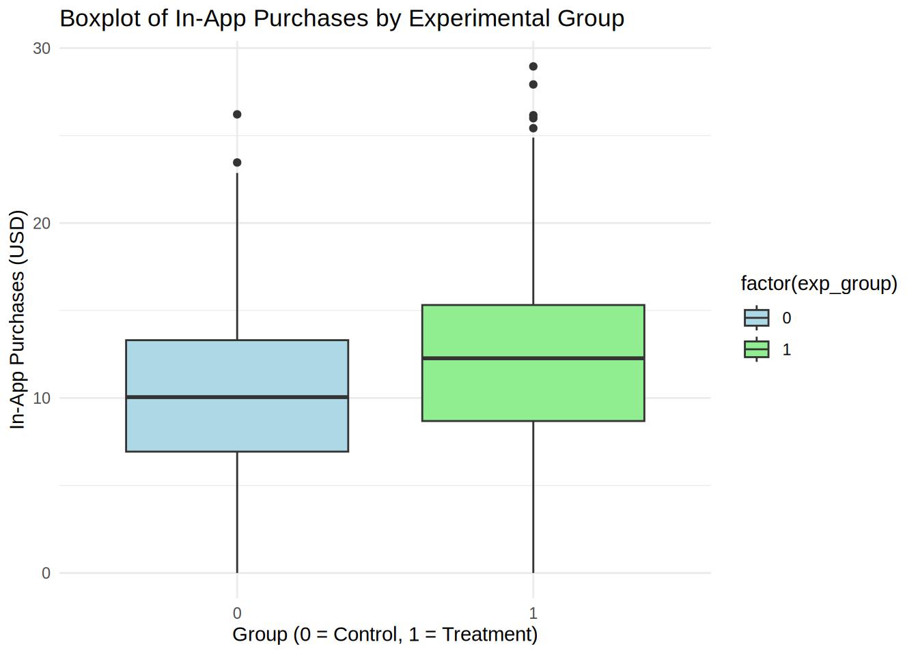Select the highest outlier point in the treatment group
Image resolution: width=918 pixels, height=655 pixels.
[x=533, y=67]
